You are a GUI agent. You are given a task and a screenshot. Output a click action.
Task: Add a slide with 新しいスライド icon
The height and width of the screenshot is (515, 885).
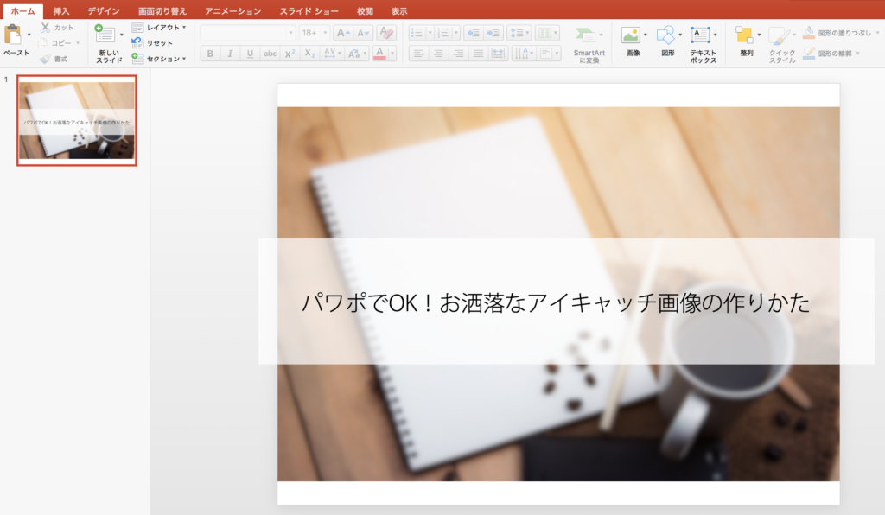105,35
